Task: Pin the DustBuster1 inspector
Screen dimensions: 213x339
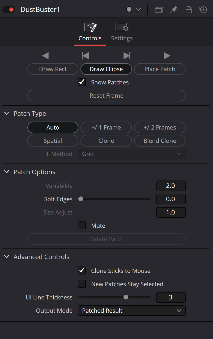Action: 174,10
